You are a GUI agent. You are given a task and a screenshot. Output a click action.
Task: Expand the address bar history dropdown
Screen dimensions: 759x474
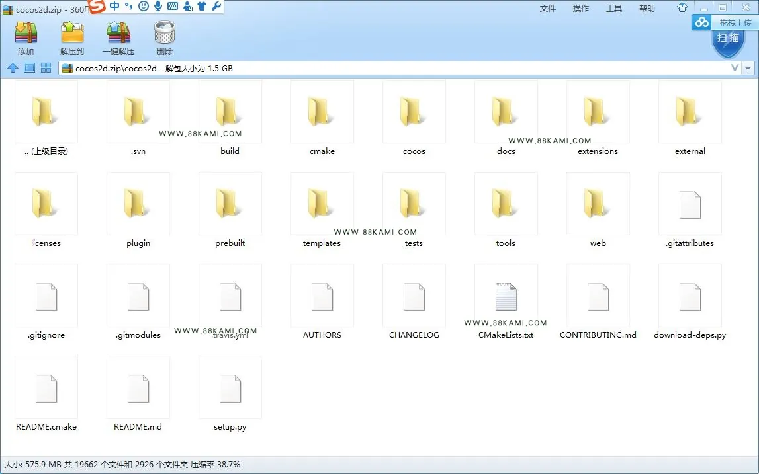point(748,68)
